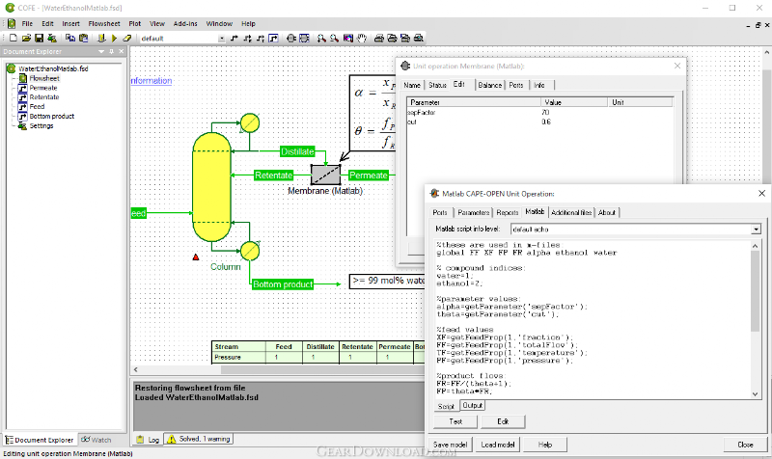This screenshot has width=772, height=459.
Task: Click Close button in Matlab dialog
Action: point(745,445)
